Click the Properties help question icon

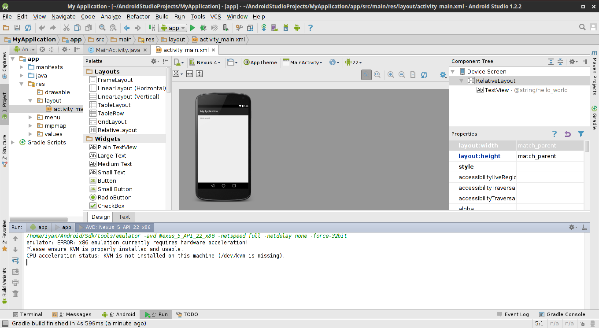pos(555,134)
